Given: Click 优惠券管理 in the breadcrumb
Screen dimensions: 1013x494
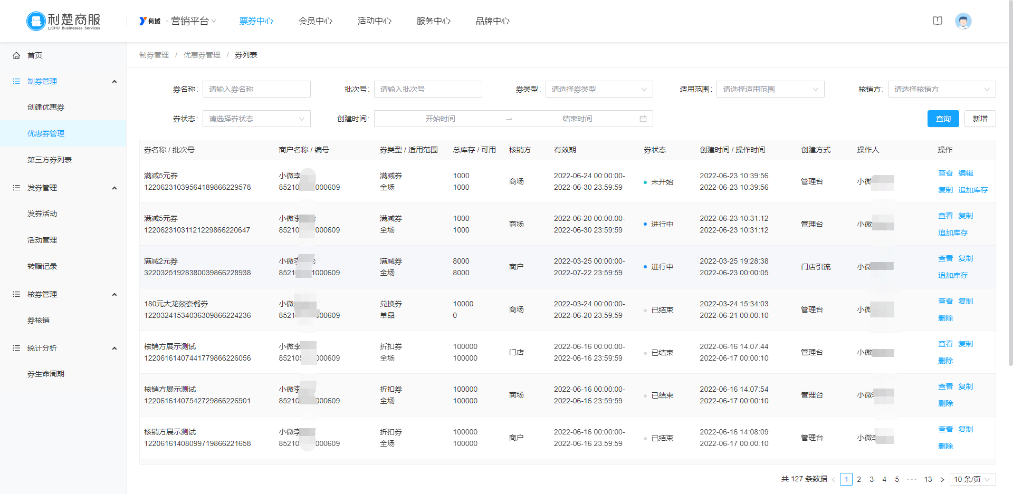Looking at the screenshot, I should coord(202,55).
